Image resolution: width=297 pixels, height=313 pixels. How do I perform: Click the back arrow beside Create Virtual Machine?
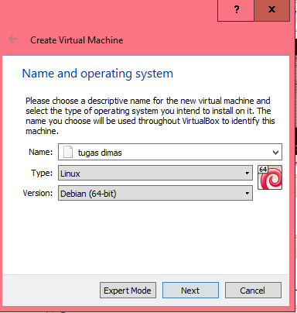pos(13,40)
